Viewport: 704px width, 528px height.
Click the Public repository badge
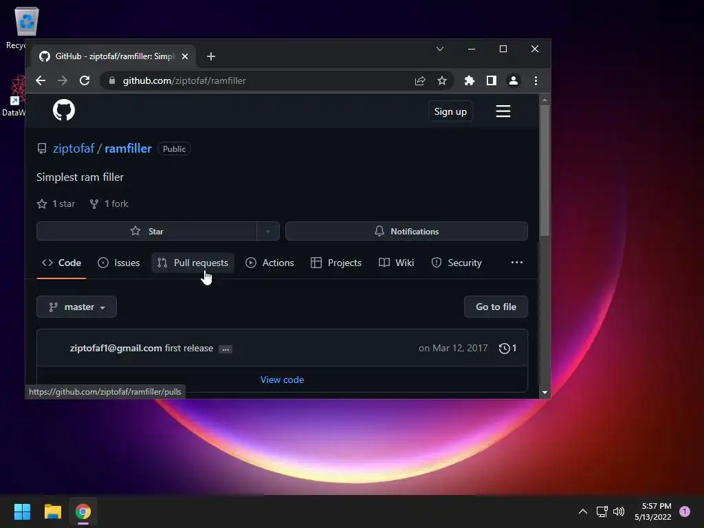tap(174, 149)
